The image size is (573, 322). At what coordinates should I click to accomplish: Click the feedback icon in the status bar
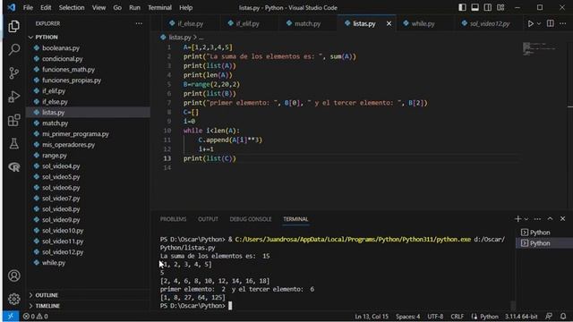point(549,316)
